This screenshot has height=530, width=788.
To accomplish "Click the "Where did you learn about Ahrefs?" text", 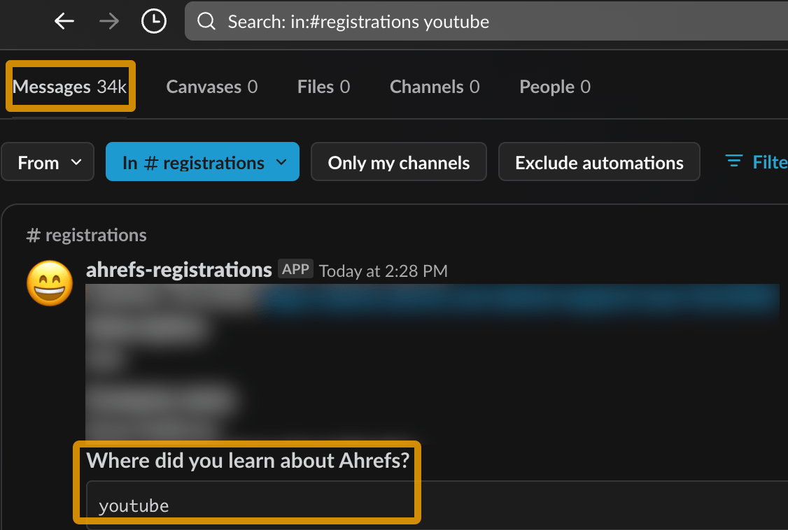I will click(x=248, y=460).
